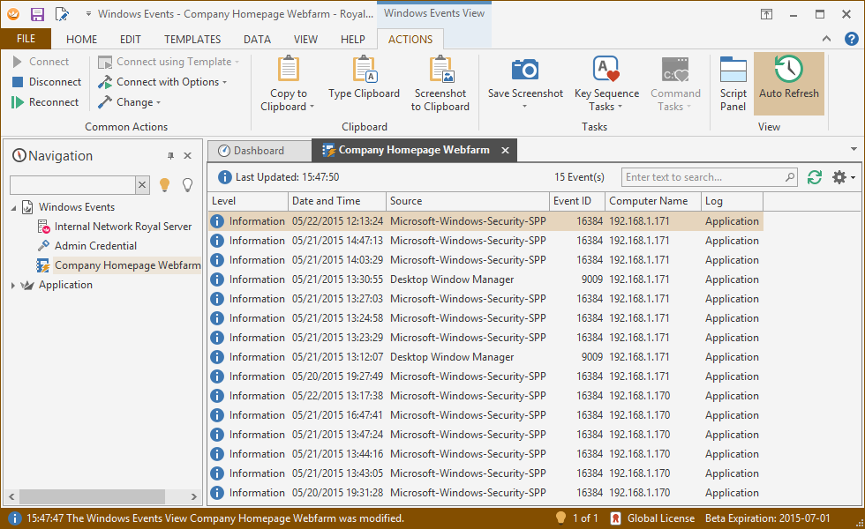Click the Save Screenshot camera icon

[x=525, y=71]
